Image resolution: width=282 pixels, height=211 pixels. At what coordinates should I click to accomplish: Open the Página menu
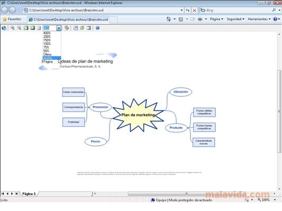[216, 19]
